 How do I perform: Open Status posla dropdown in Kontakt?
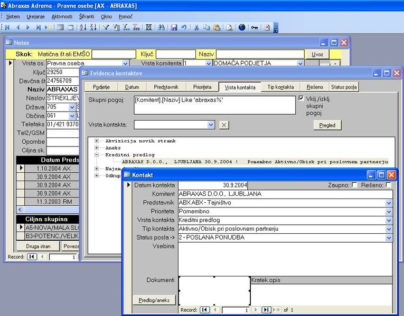click(389, 238)
